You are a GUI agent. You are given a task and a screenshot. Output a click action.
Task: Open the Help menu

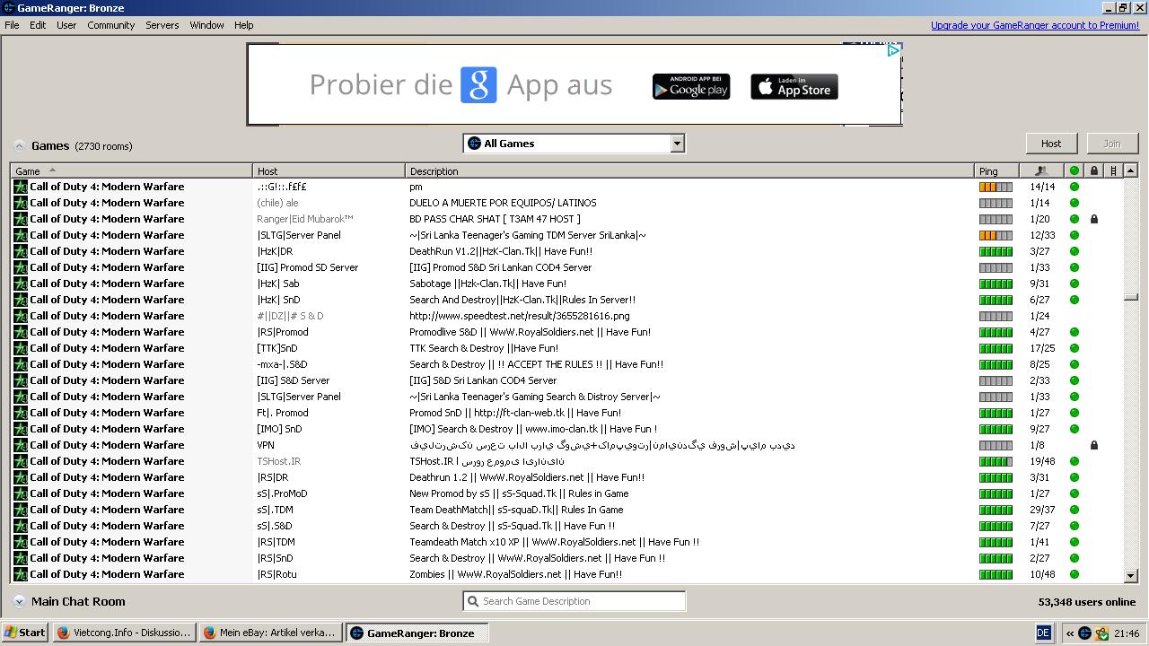coord(244,25)
